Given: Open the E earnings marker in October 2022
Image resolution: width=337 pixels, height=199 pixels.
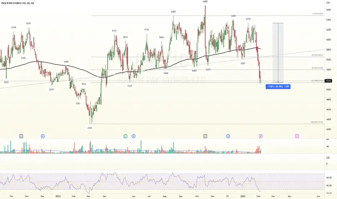Looking at the screenshot, I should pos(205,136).
